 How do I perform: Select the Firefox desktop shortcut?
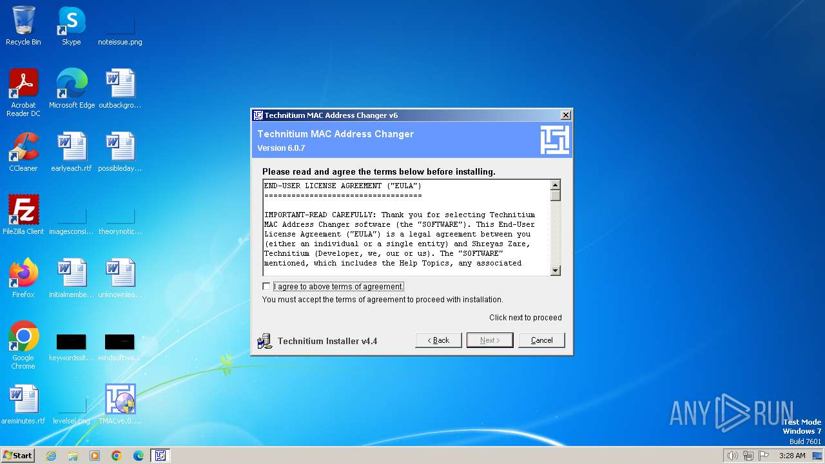[23, 278]
